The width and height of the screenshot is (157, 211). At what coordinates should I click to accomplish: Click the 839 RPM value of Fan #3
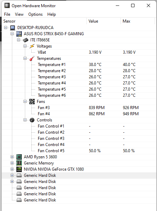[97, 108]
